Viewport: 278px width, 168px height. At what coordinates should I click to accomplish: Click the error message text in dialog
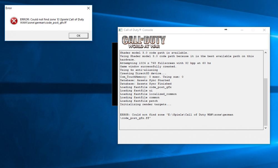(x=52, y=21)
